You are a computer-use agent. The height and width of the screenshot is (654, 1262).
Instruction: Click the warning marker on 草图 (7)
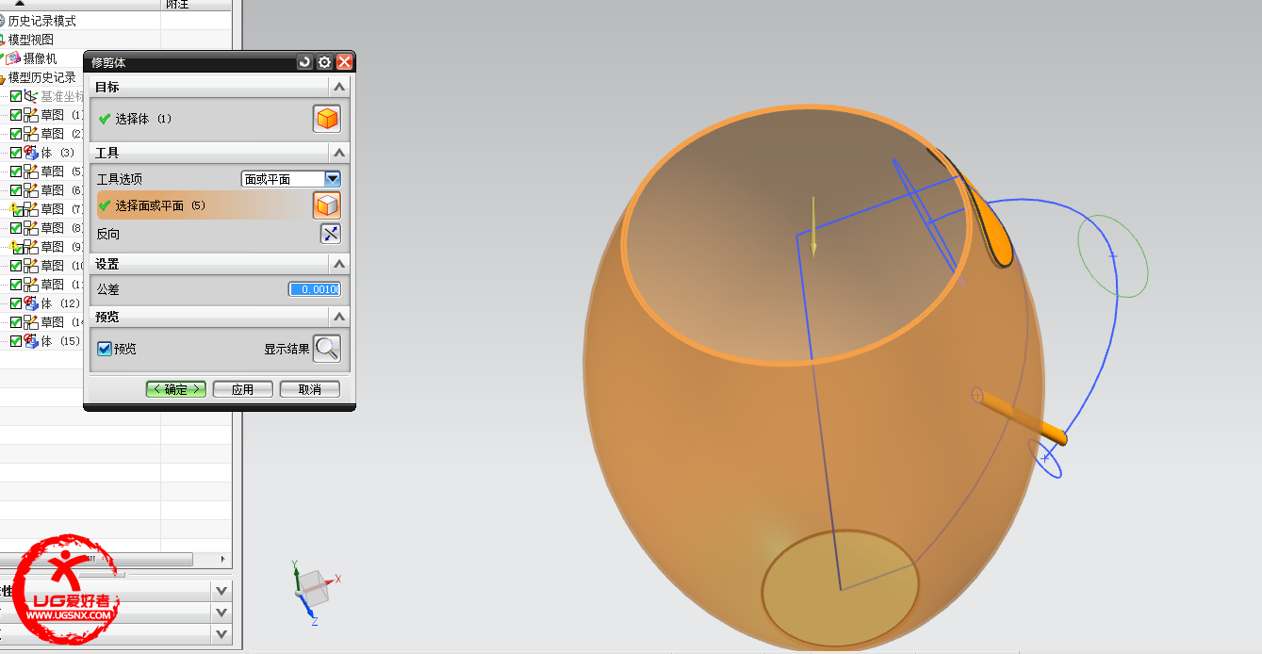click(x=12, y=207)
